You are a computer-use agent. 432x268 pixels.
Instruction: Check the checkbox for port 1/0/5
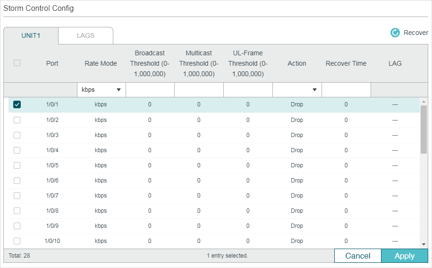[x=17, y=165]
